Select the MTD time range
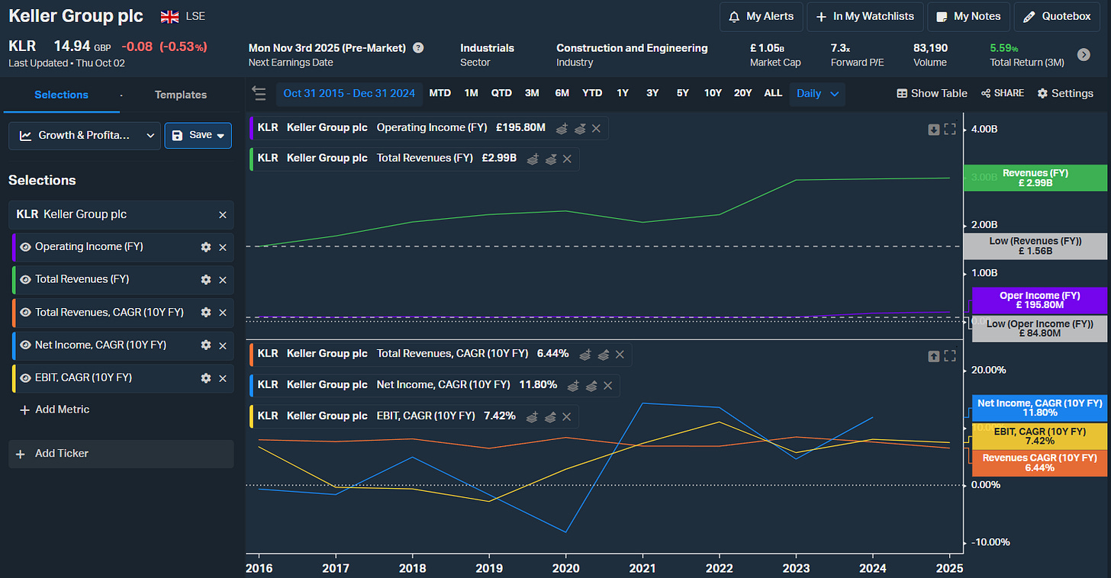 (440, 93)
